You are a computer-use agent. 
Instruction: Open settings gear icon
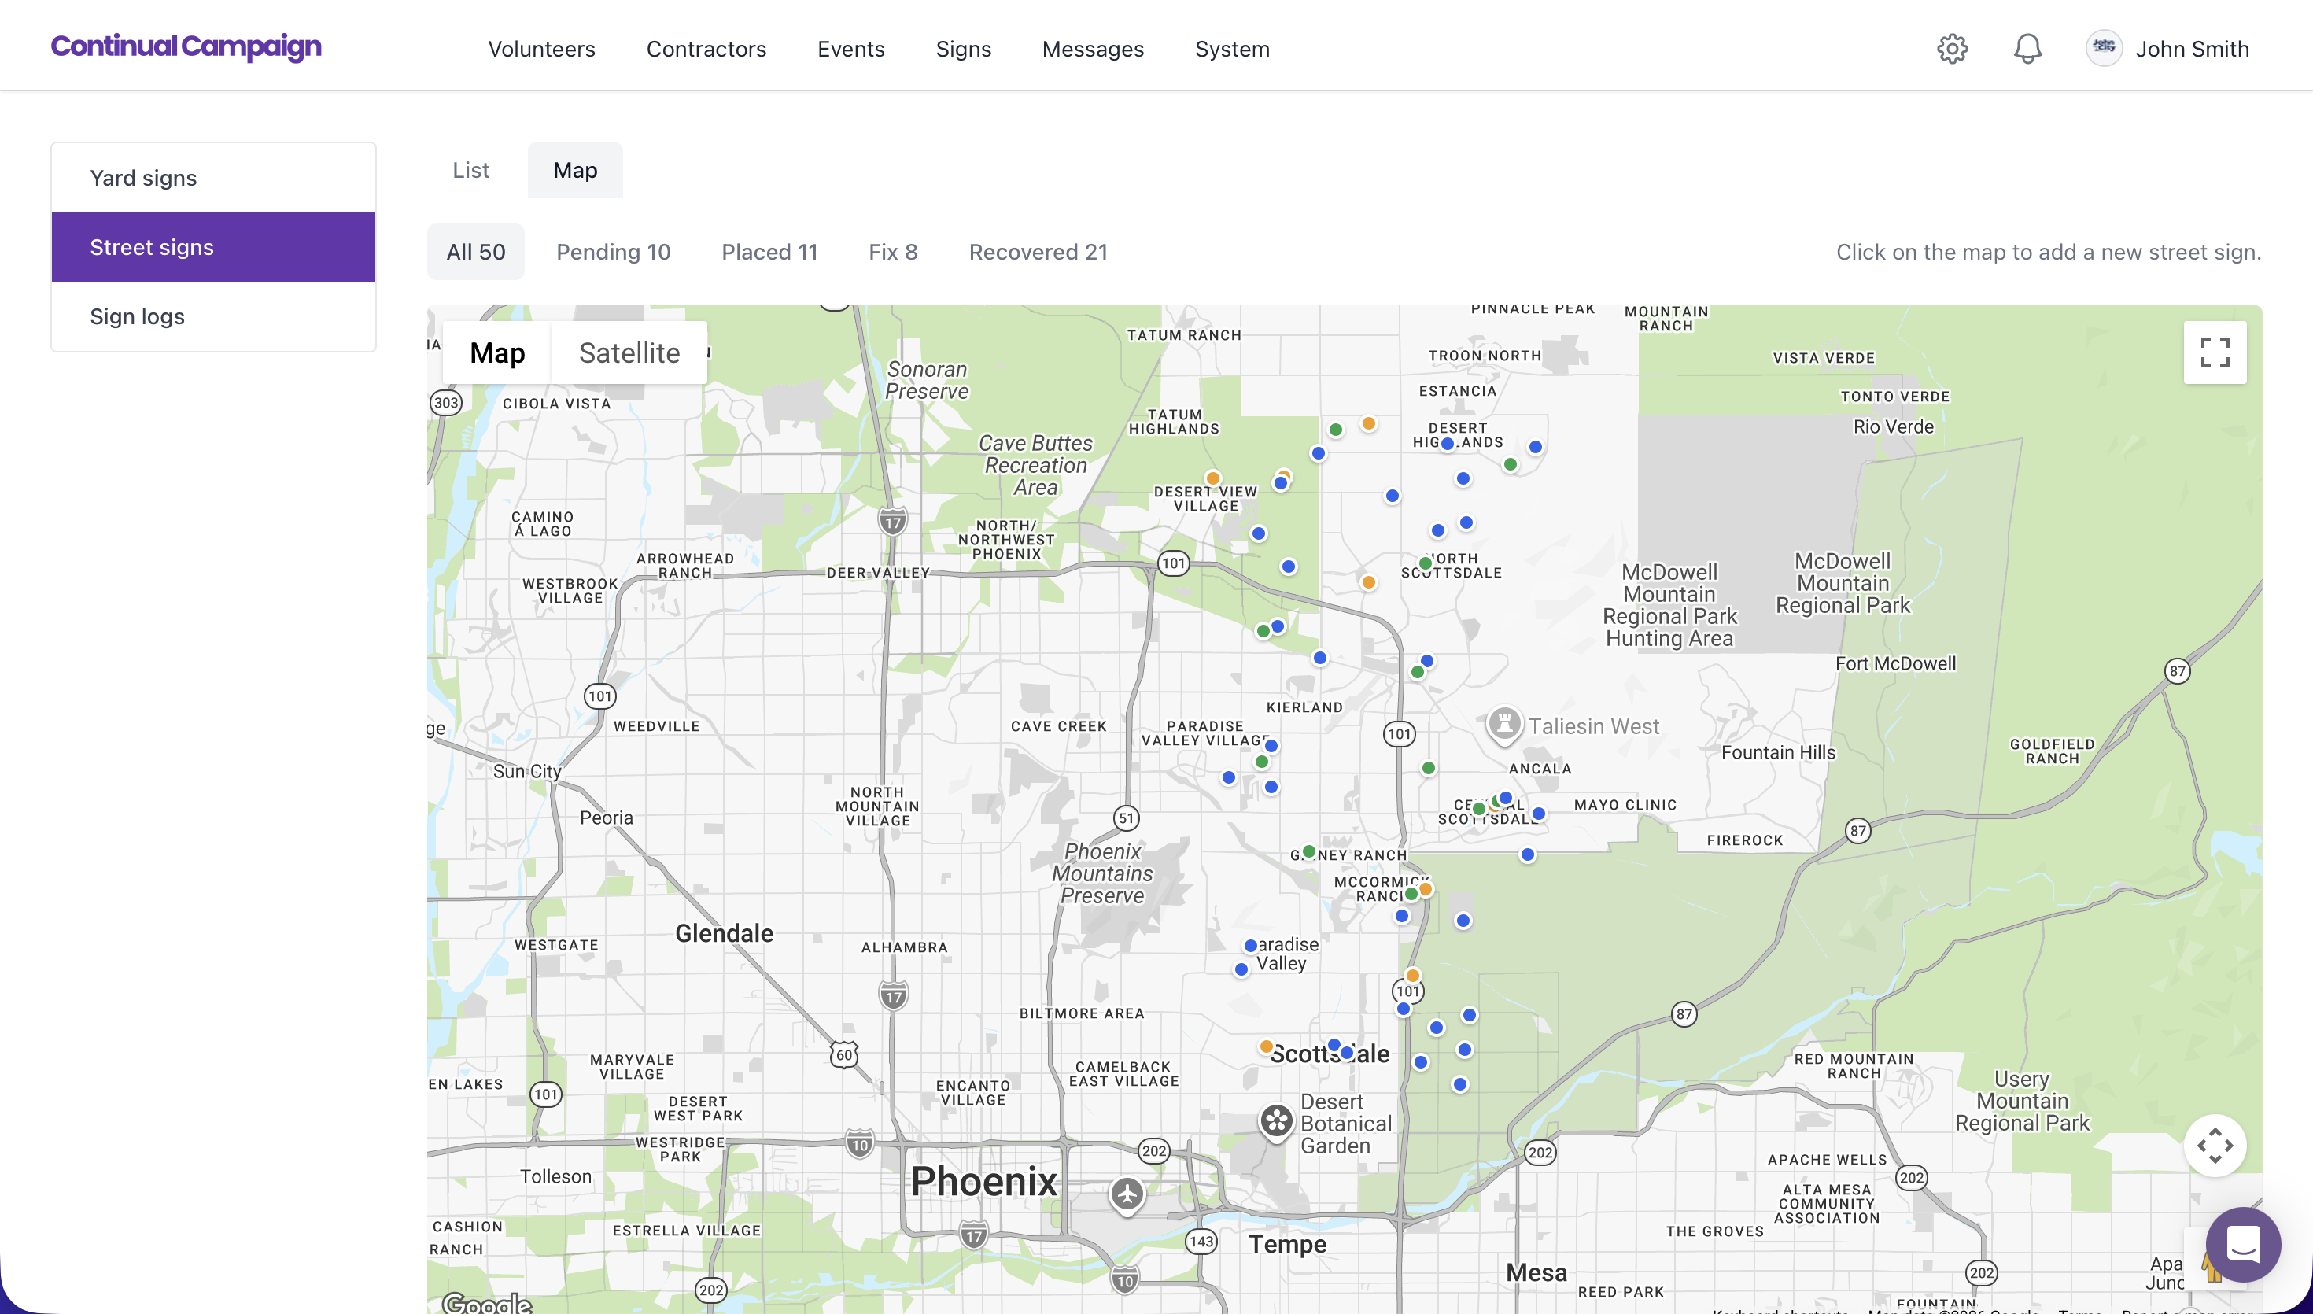1952,49
